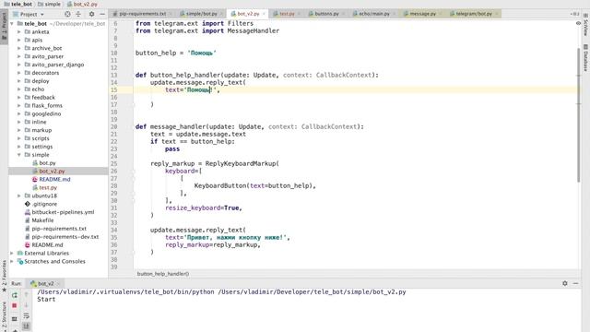Switch to simple/bot.py editor tab
The width and height of the screenshot is (590, 332).
pos(201,14)
